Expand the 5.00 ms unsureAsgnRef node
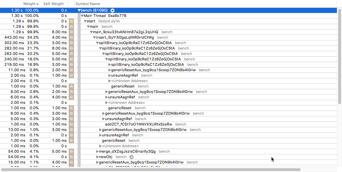 tap(103, 119)
